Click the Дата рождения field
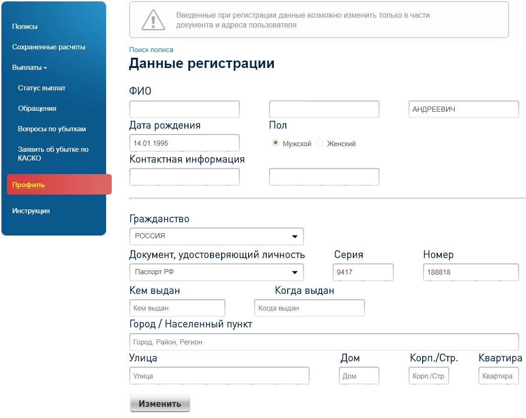Image resolution: width=526 pixels, height=418 pixels. pyautogui.click(x=184, y=143)
